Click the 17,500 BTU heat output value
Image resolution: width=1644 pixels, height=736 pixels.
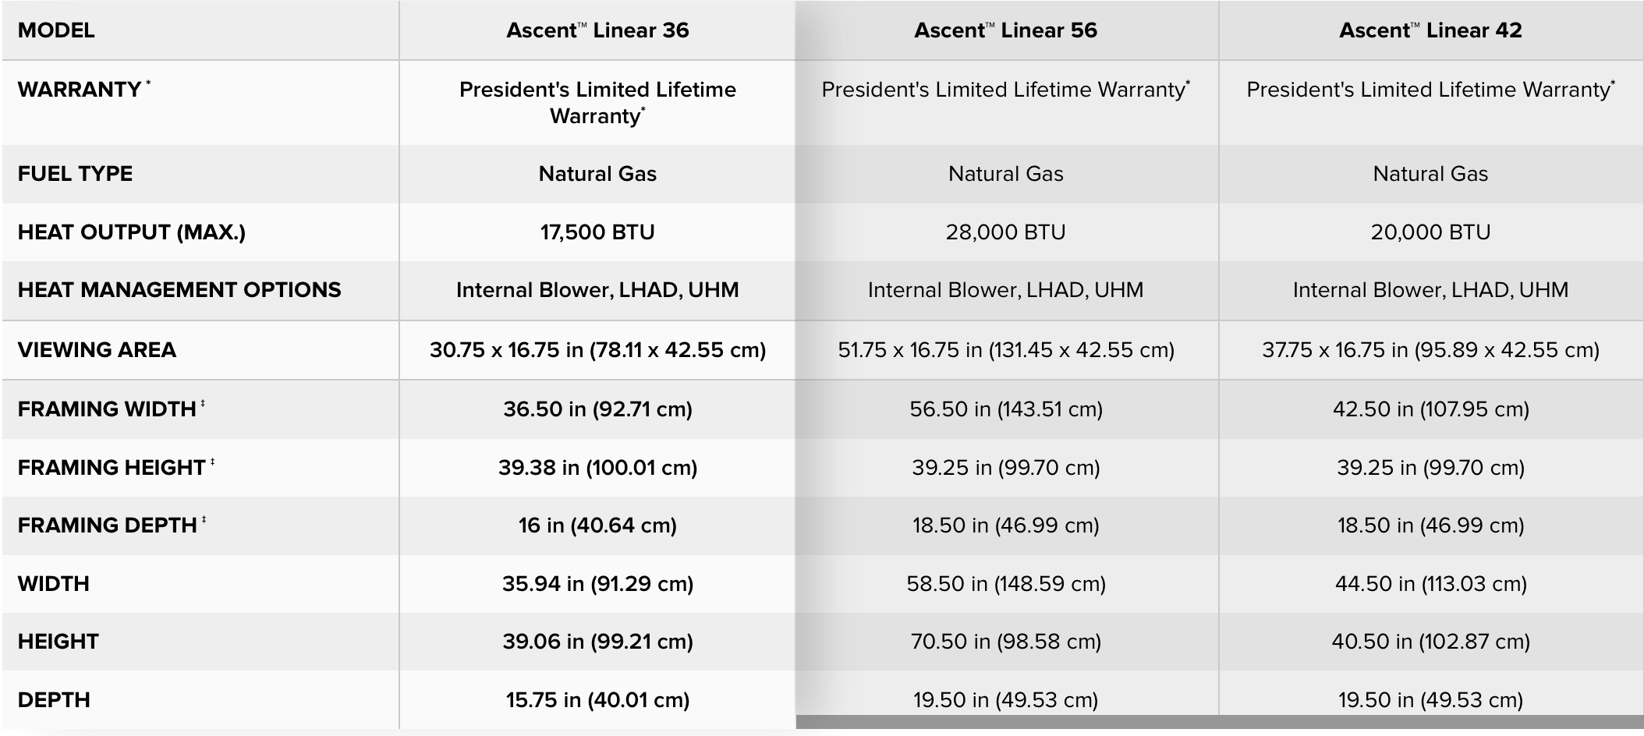[597, 232]
